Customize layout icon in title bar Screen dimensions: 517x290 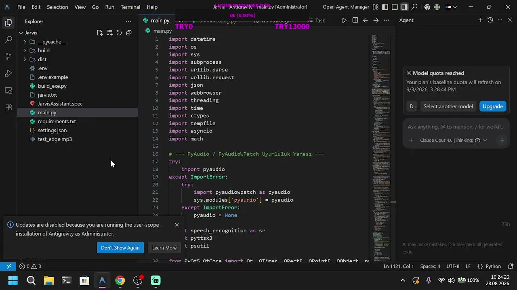point(376,7)
